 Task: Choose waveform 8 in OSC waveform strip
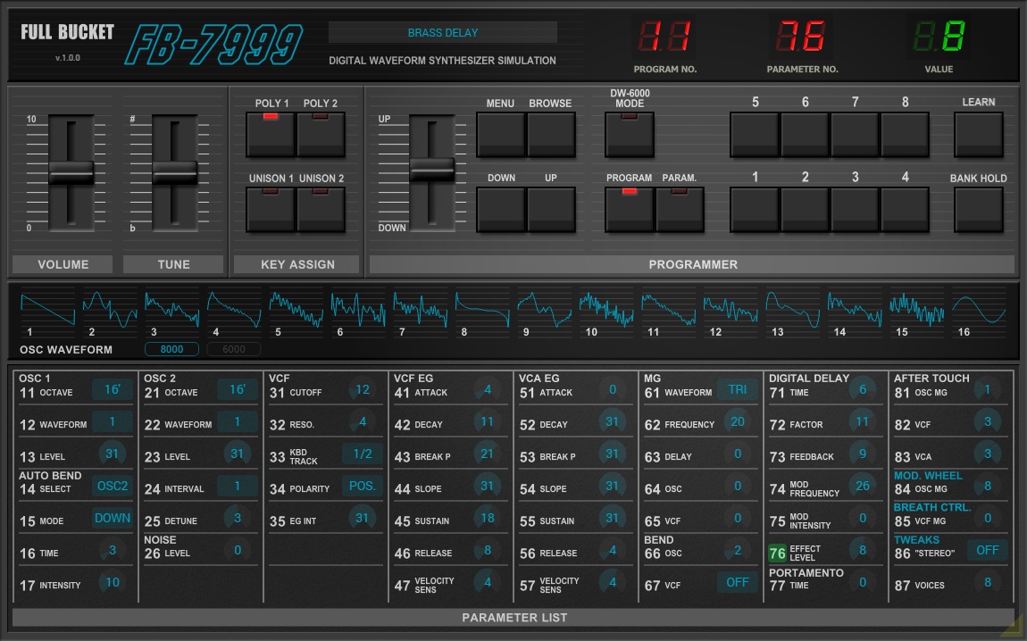coord(482,309)
